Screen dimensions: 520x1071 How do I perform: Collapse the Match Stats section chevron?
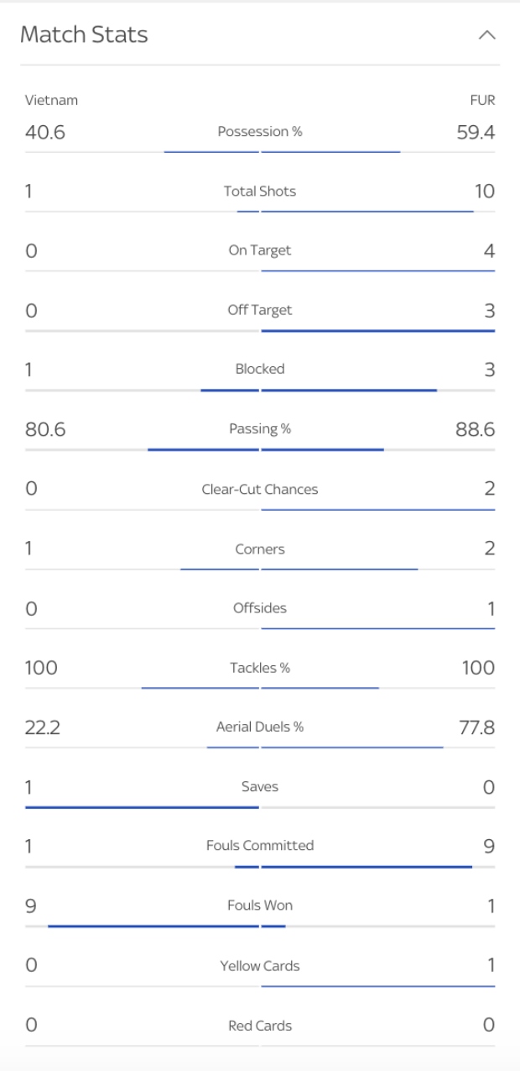pos(486,35)
